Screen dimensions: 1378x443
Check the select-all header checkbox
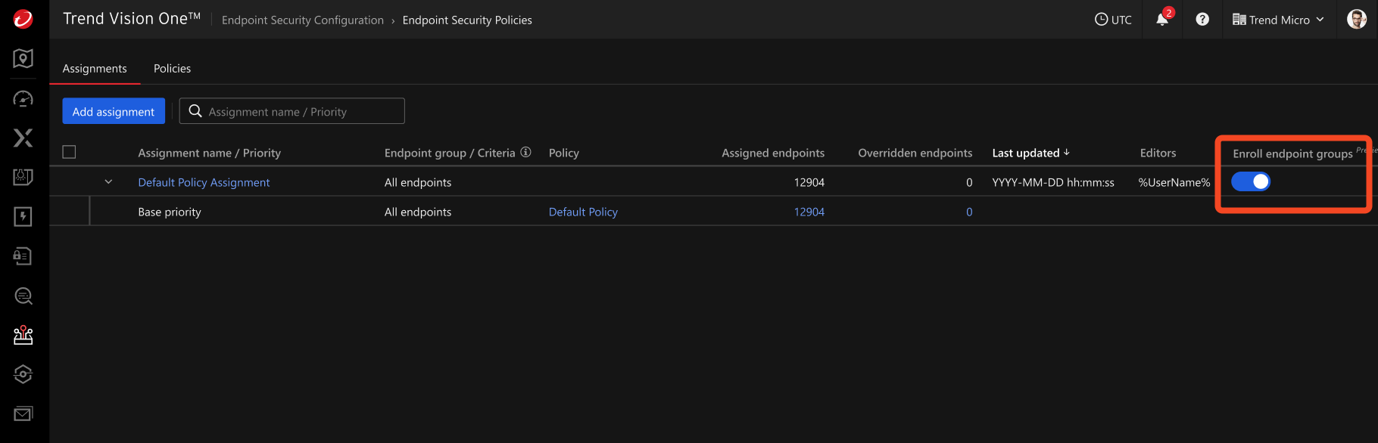[x=69, y=152]
